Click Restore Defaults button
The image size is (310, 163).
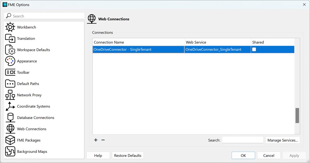click(128, 156)
